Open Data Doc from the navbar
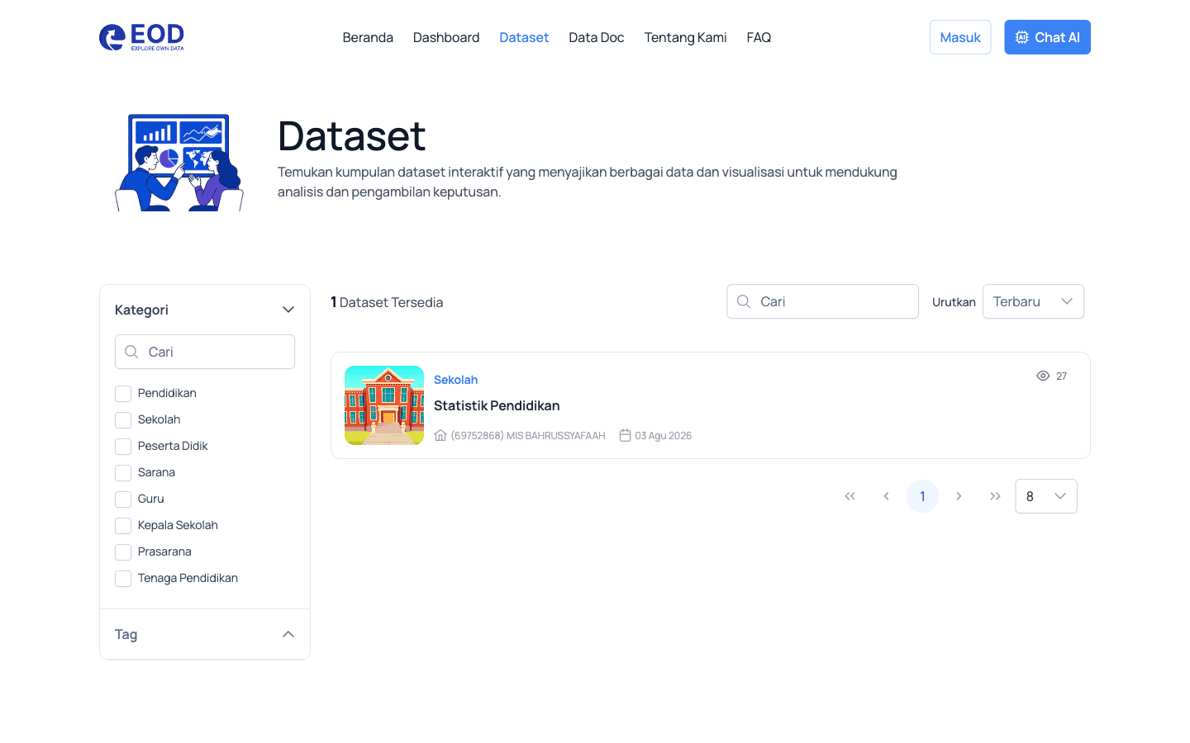The height and width of the screenshot is (743, 1190). 597,37
